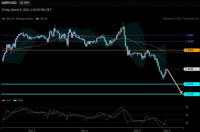Click the yellow RSI legend swatch

click(x=4, y=101)
